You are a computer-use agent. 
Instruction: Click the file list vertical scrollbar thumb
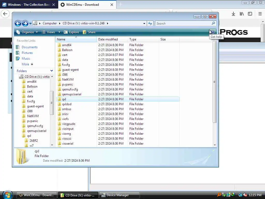[x=215, y=82]
